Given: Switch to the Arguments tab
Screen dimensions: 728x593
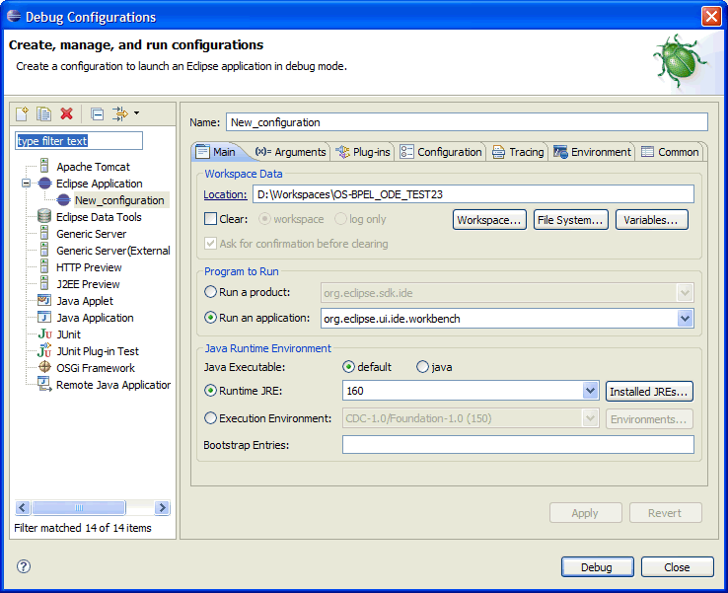Looking at the screenshot, I should 290,152.
